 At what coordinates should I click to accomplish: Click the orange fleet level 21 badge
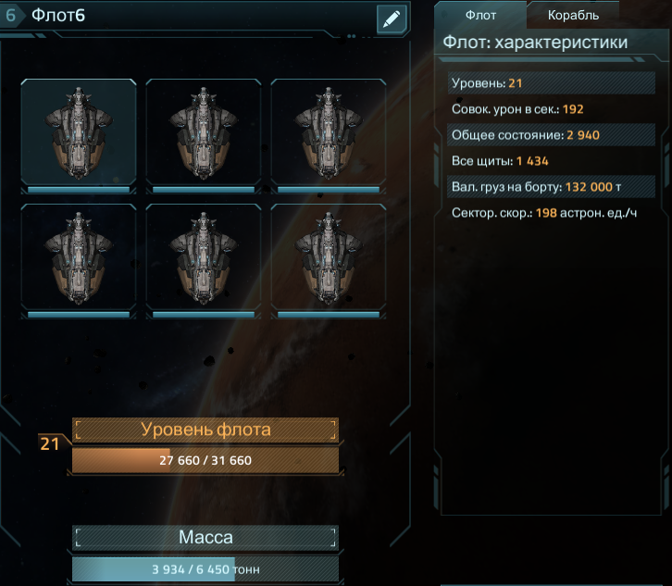[x=50, y=443]
